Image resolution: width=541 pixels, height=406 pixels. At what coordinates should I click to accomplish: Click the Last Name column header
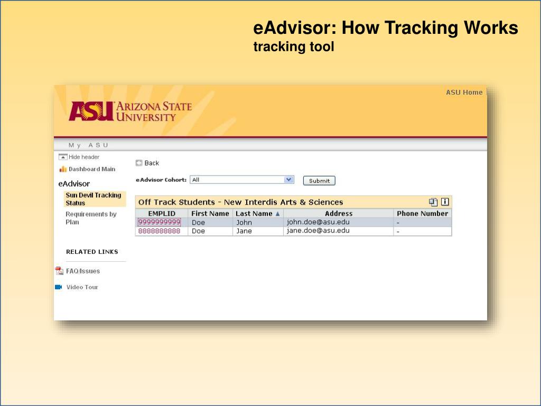258,214
